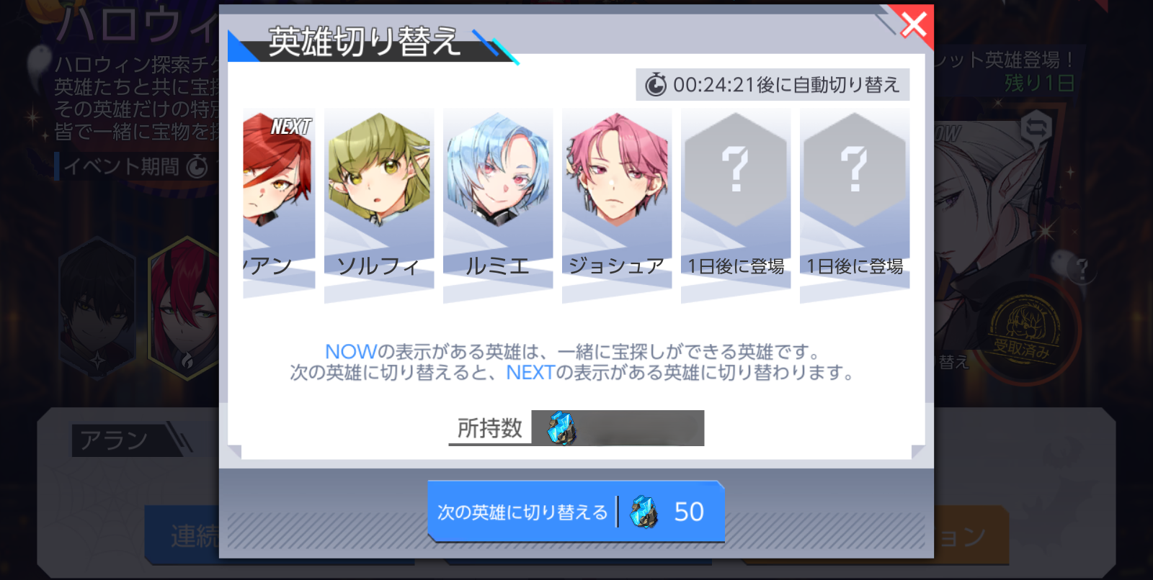Click the アラン name tab in the background
This screenshot has height=580, width=1153.
tap(115, 440)
